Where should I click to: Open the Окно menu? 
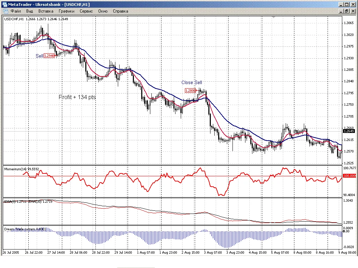(x=103, y=11)
